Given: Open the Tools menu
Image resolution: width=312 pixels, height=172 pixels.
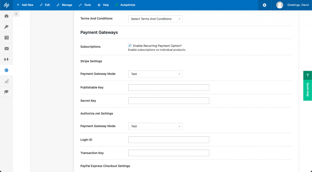Looking at the screenshot, I should (85, 5).
